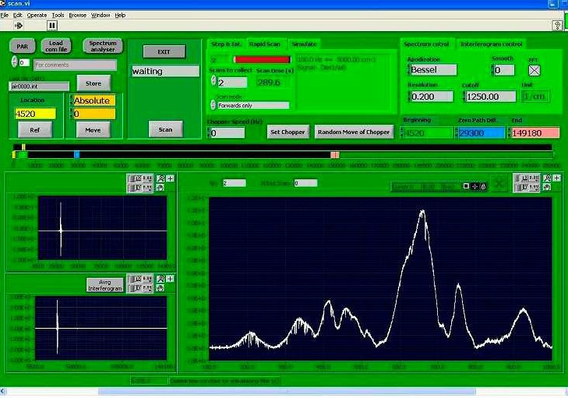Toggle the PAR button

click(x=23, y=47)
